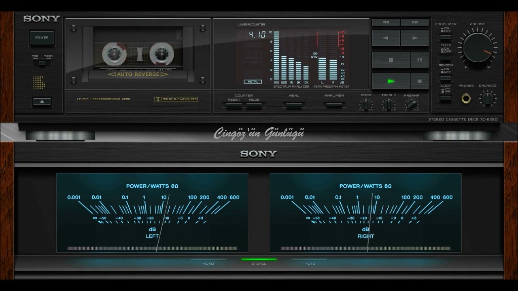Viewport: 518px width, 291px height.
Task: Click the SONY logo on cassette deck
Action: point(42,19)
